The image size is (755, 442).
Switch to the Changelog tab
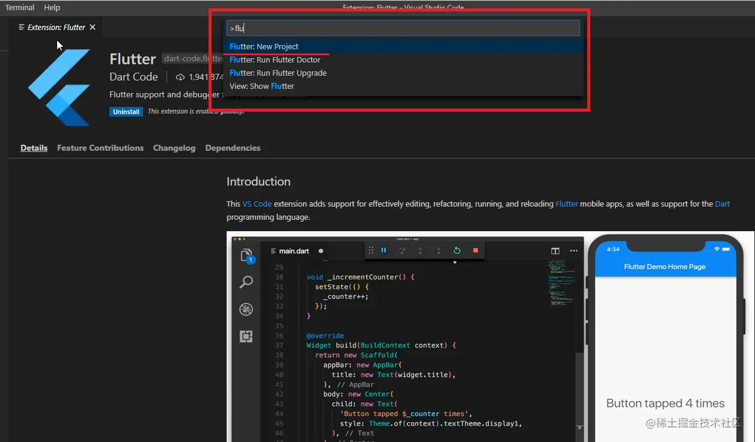pos(174,148)
